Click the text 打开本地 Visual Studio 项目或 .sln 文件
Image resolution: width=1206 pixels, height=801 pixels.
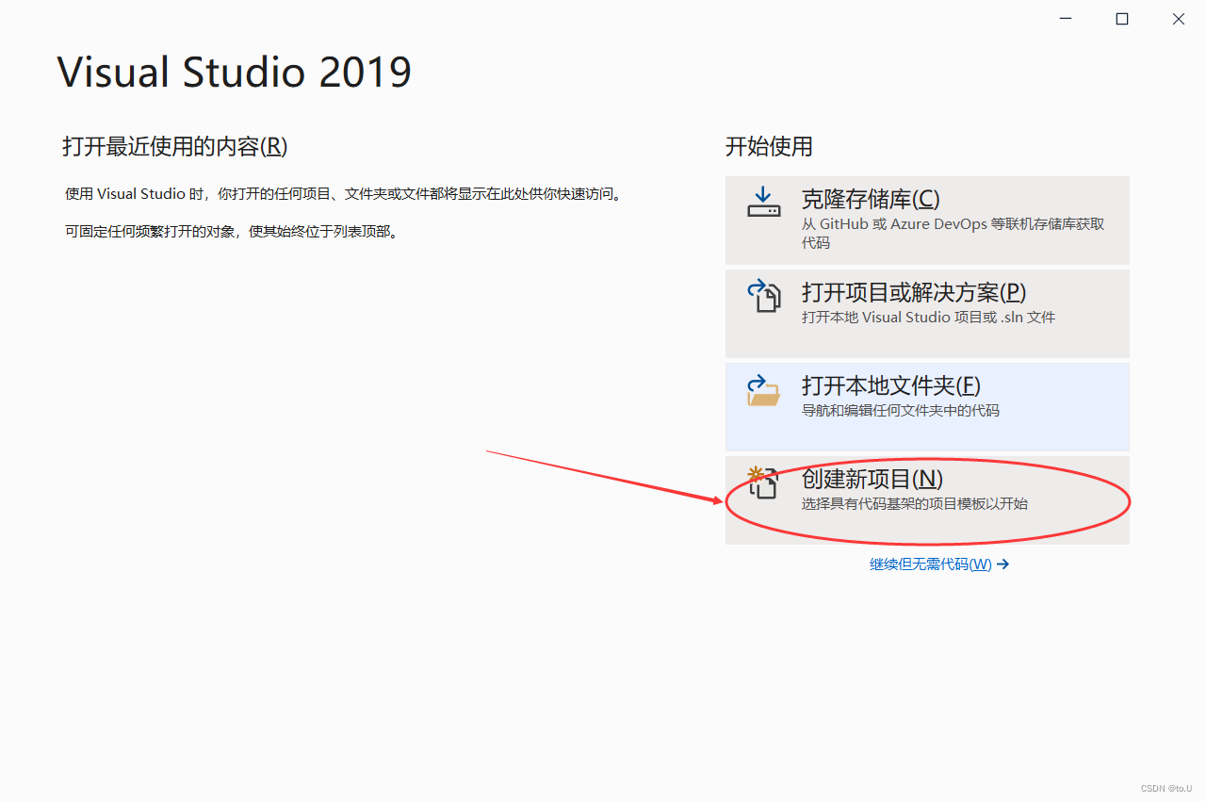click(x=928, y=318)
